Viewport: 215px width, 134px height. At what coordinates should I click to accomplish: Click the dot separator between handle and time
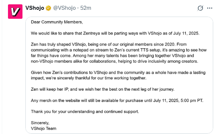coord(78,8)
